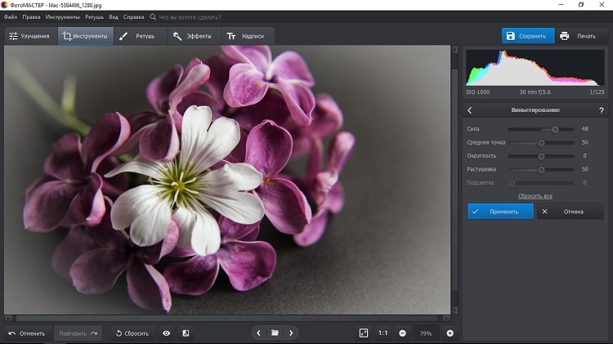Go to the next image arrow

(x=291, y=333)
